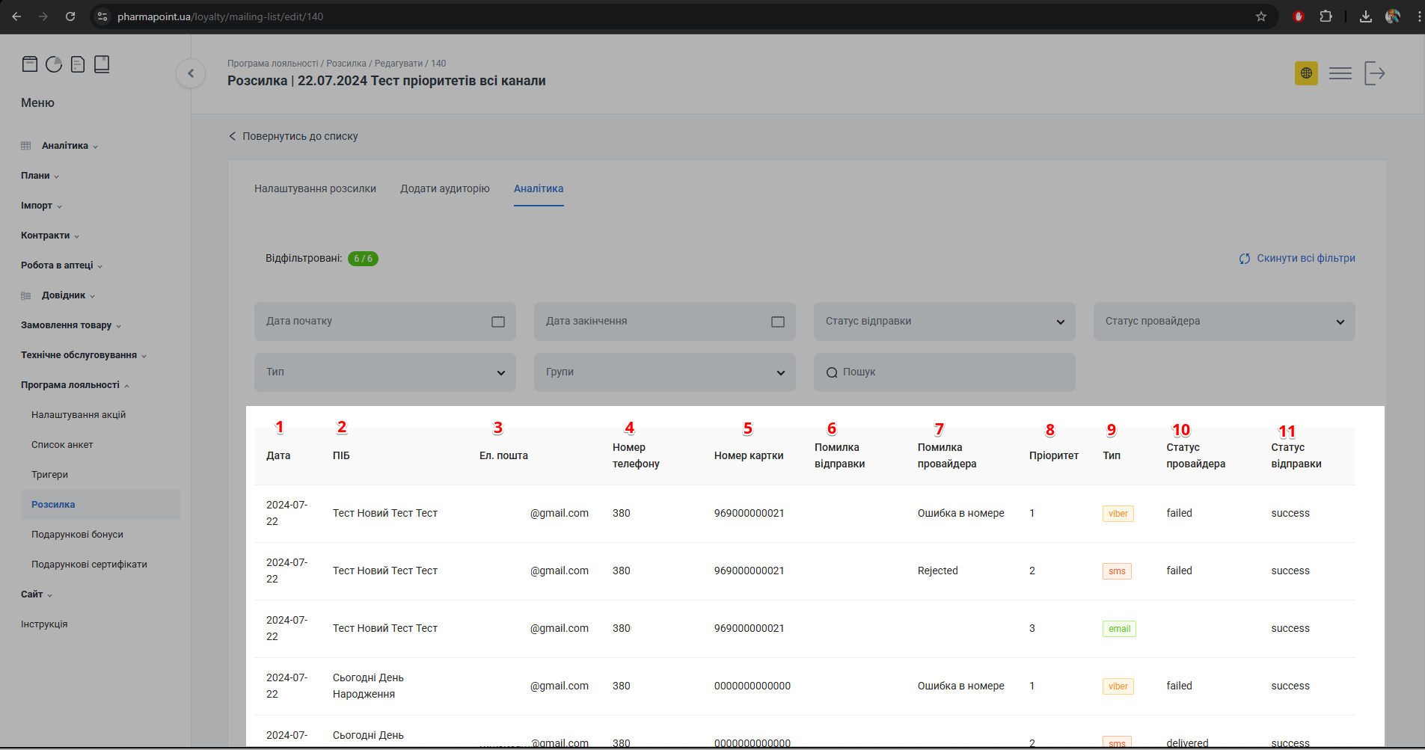Screen dimensions: 1425x750
Task: Collapse the Програма лояльності menu
Action: coord(75,385)
